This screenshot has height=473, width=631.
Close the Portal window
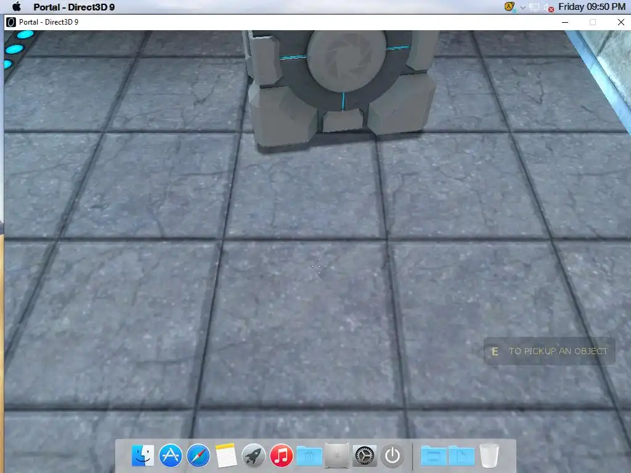621,22
